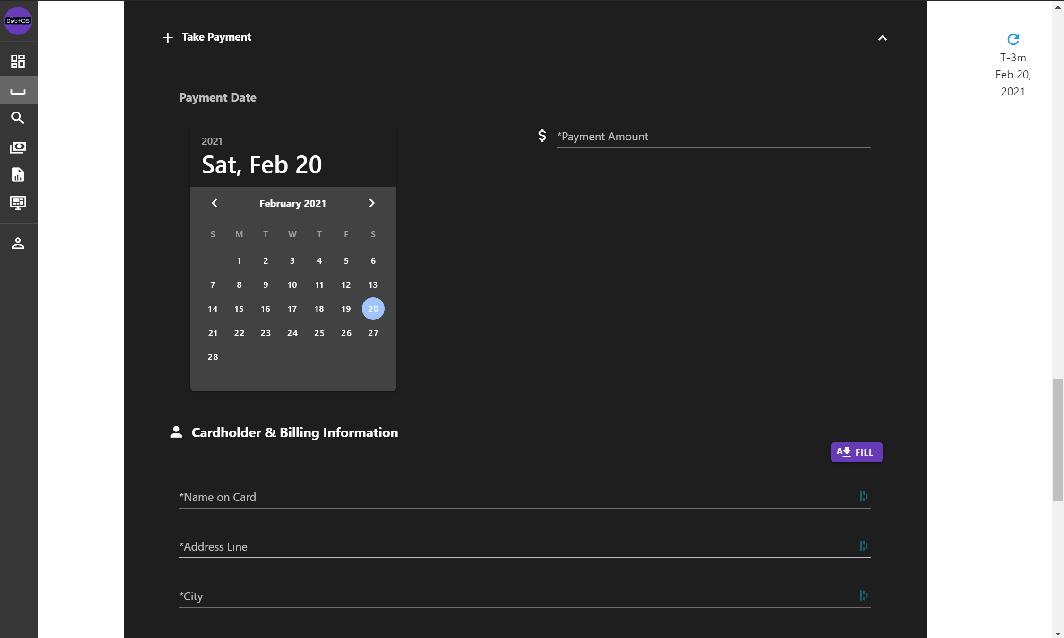
Task: Click the DebtOS logo icon
Action: (18, 21)
